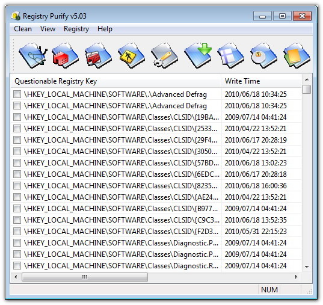Click the yellow pedestrian-sign toolbar icon

(x=131, y=55)
